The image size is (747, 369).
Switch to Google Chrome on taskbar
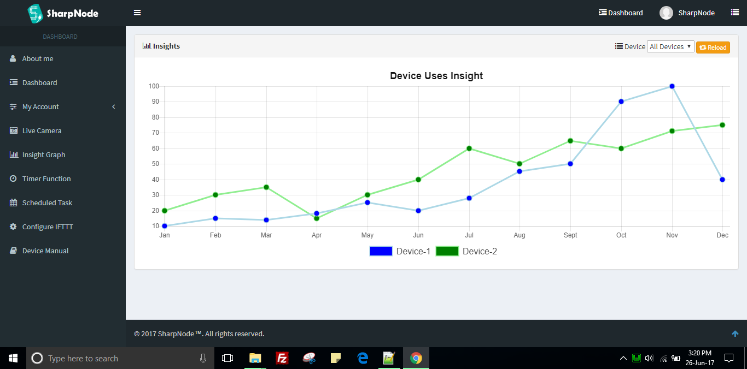click(x=416, y=358)
